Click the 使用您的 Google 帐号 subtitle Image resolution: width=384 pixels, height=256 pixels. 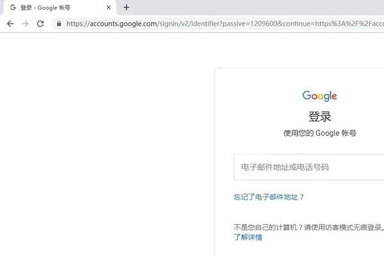319,133
